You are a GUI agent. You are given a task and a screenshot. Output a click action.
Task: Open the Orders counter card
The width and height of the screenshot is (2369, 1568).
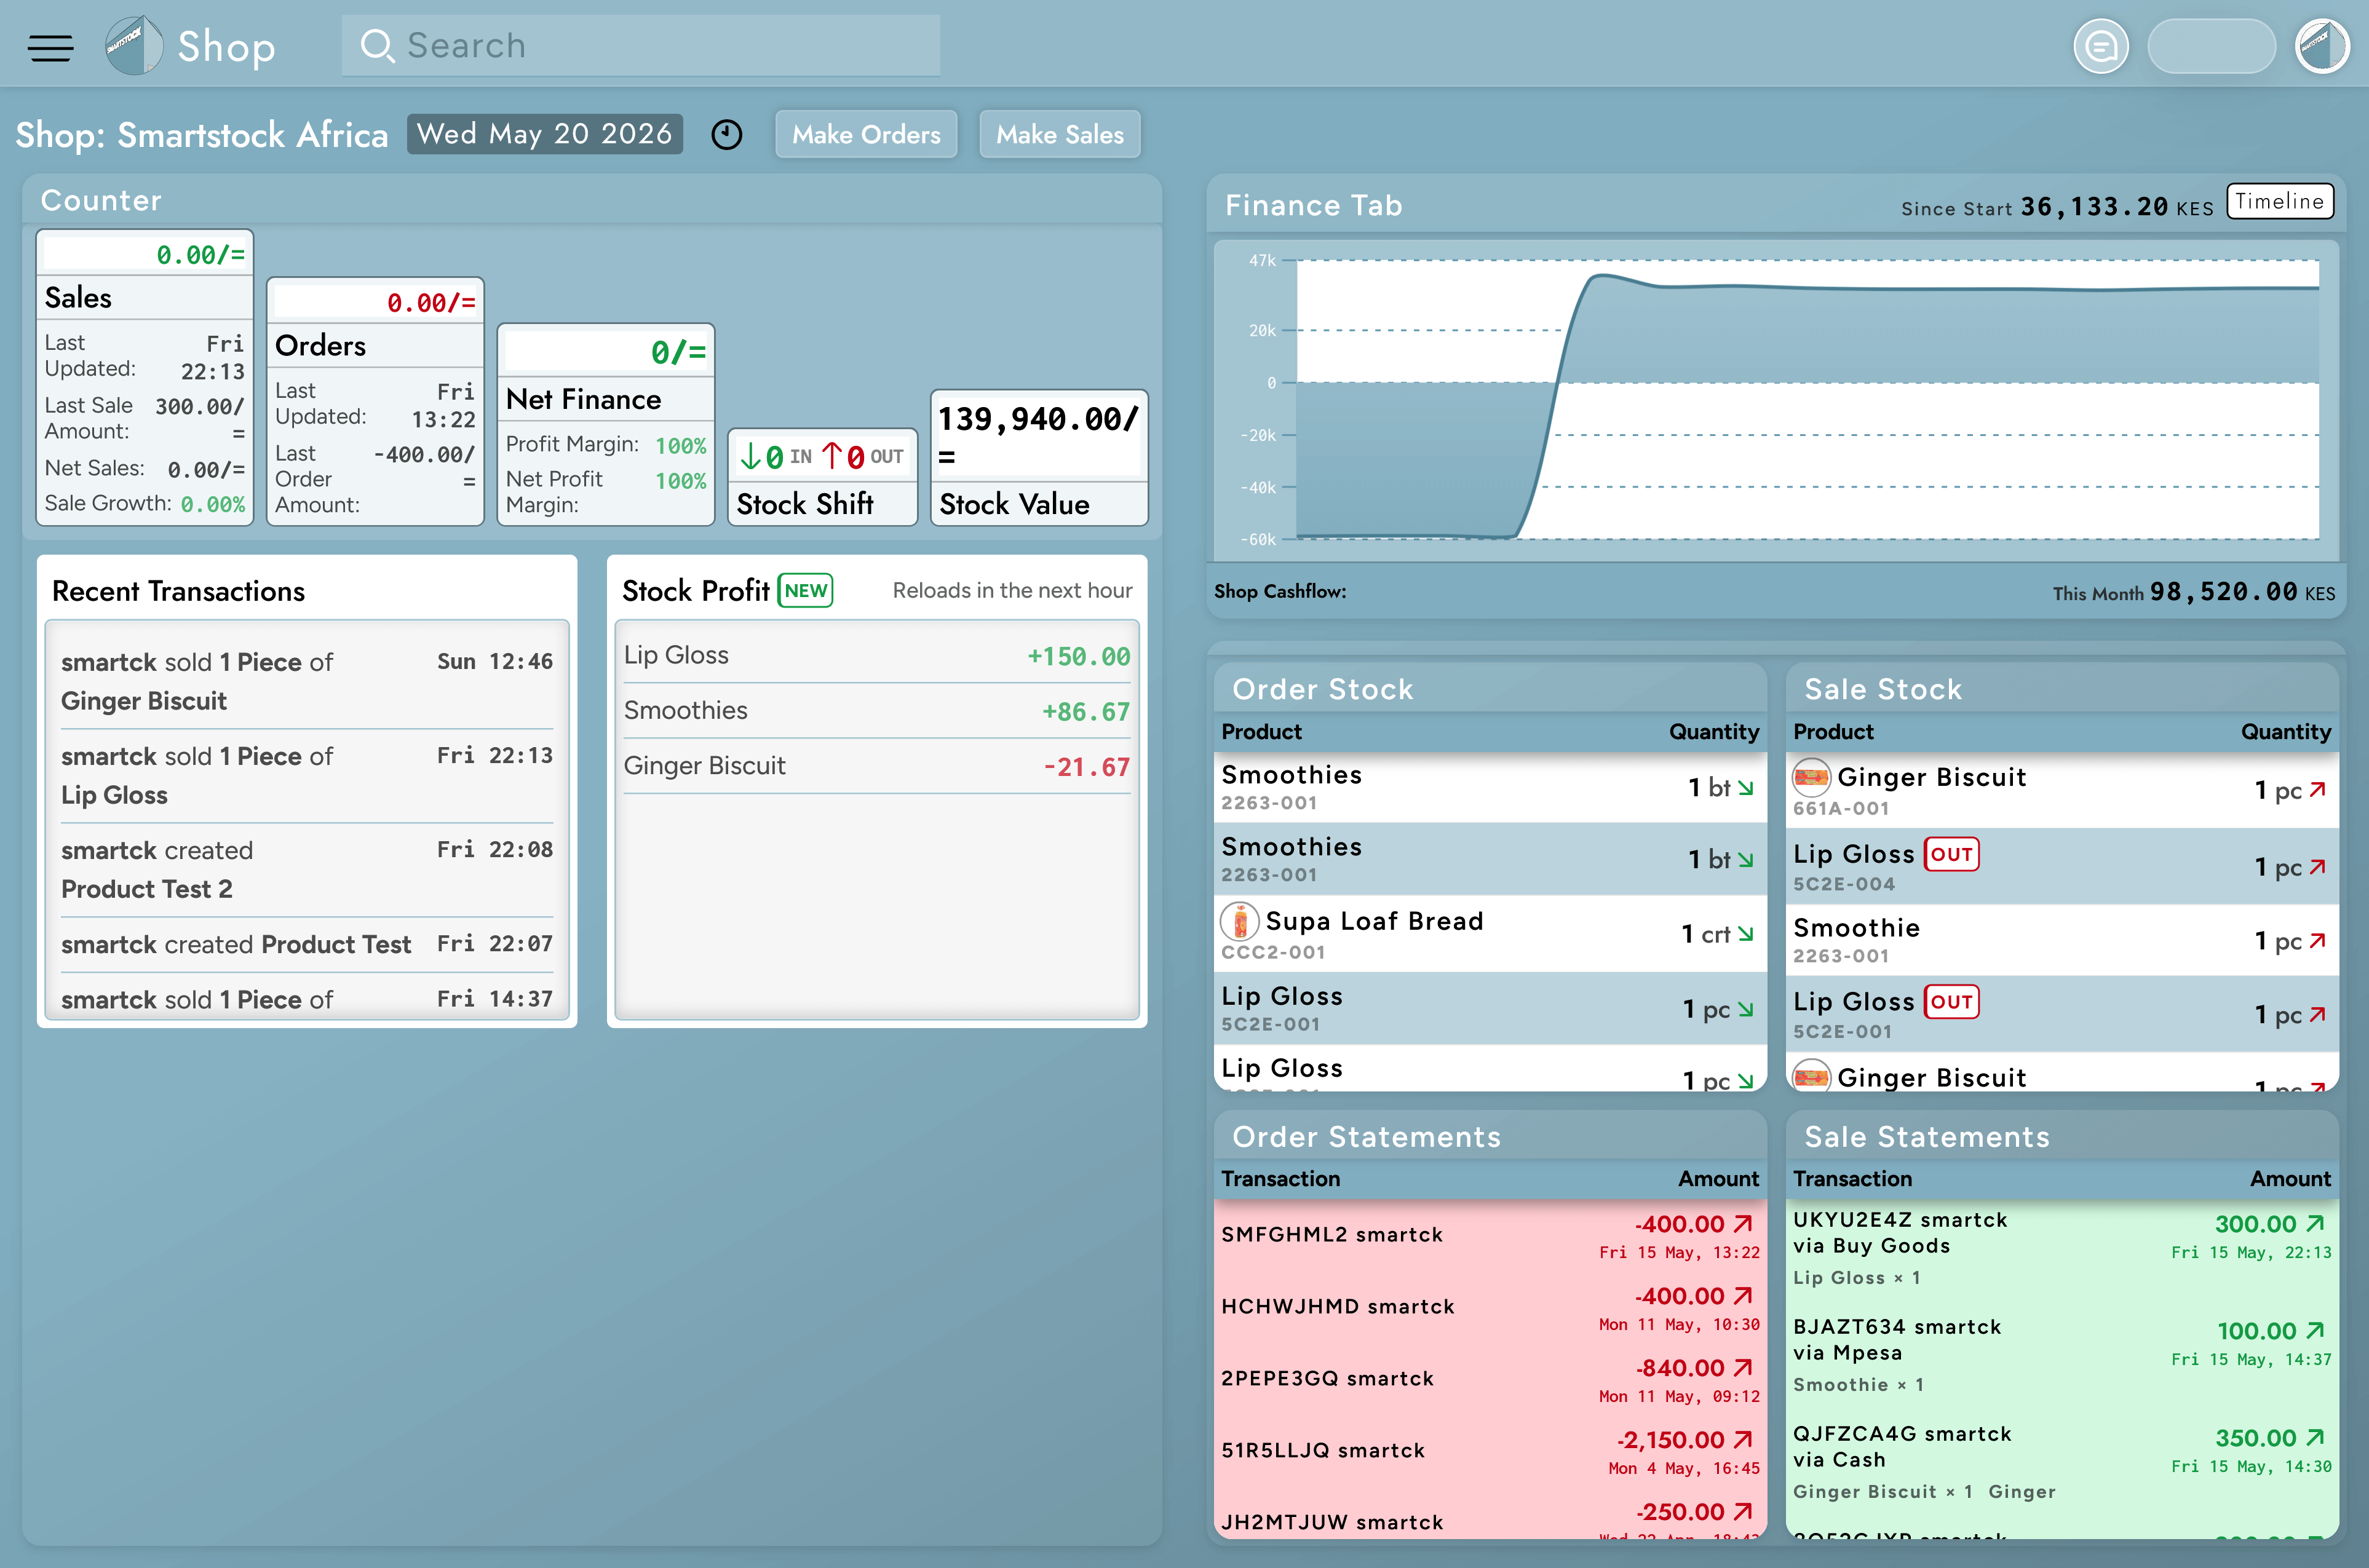coord(375,401)
